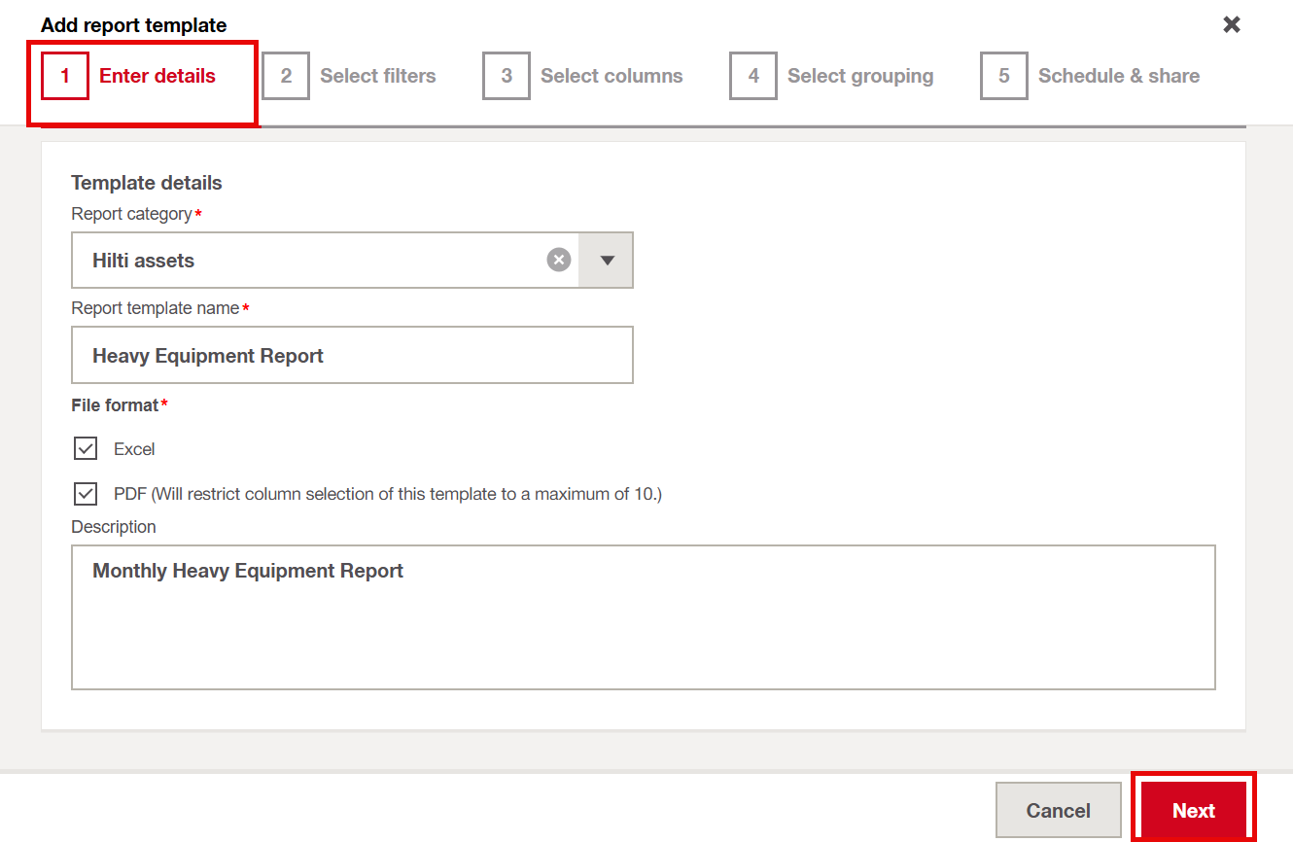The width and height of the screenshot is (1293, 842).
Task: Disable the PDF file format option
Action: point(85,493)
